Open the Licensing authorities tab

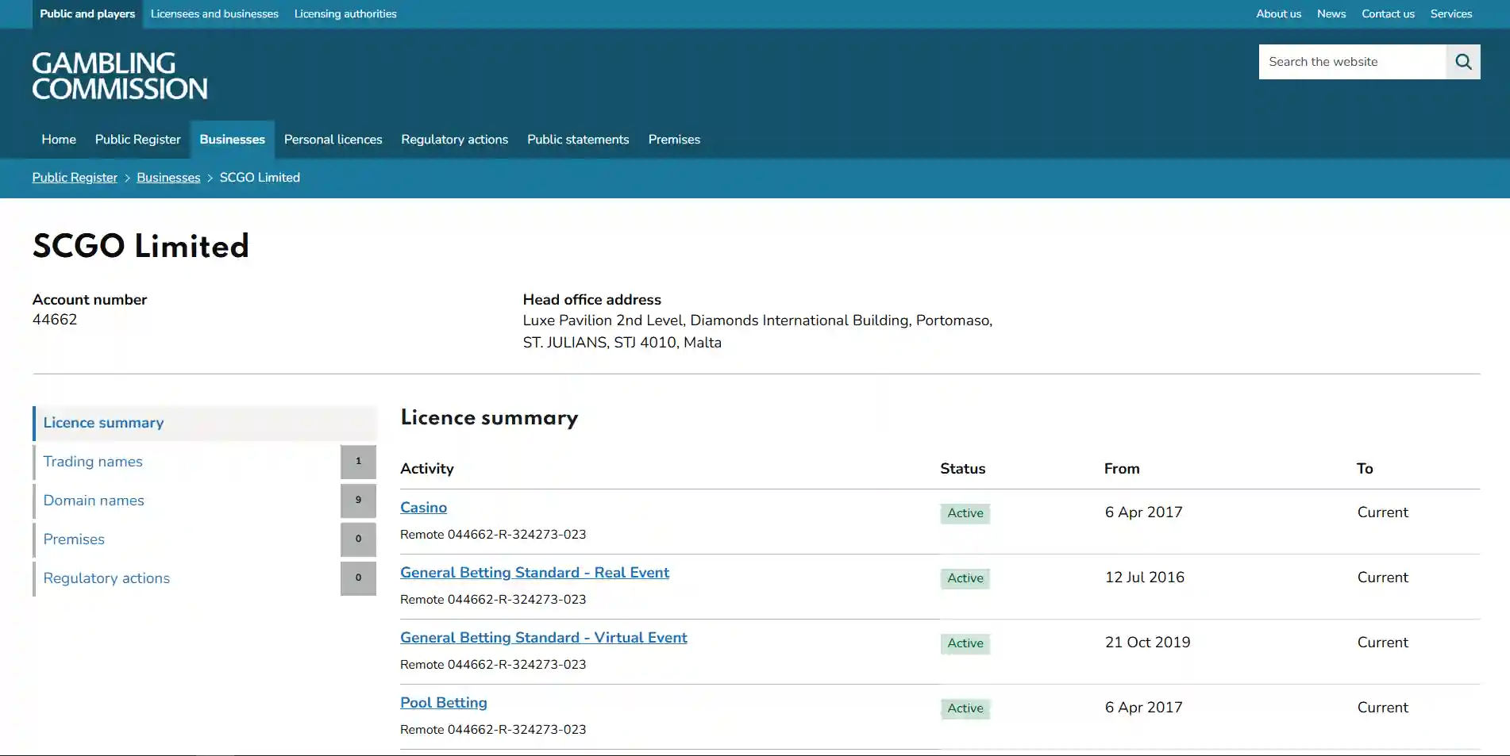pos(345,14)
